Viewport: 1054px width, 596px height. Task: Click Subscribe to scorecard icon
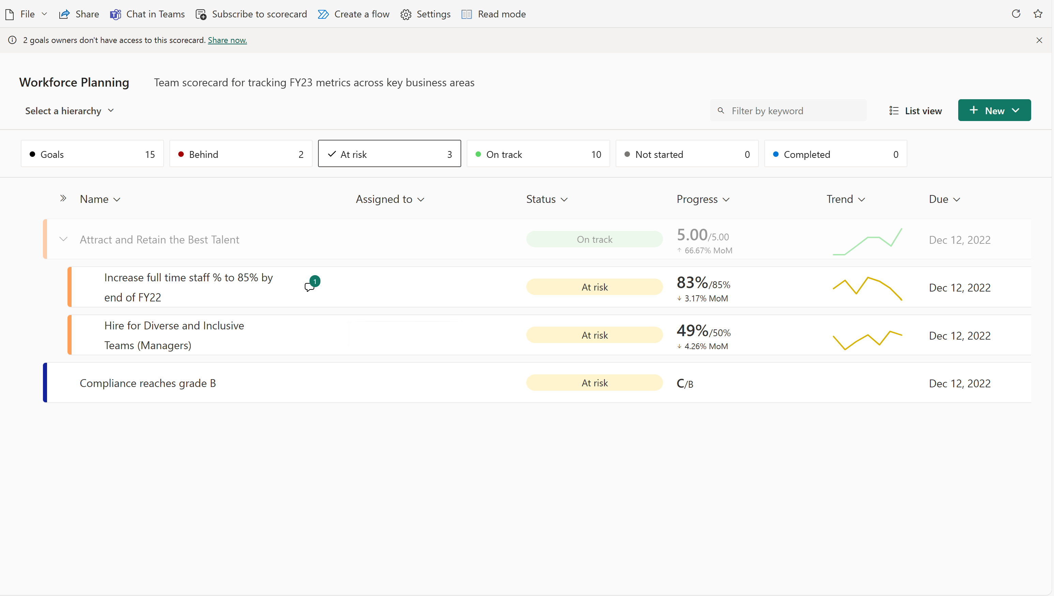pos(202,14)
